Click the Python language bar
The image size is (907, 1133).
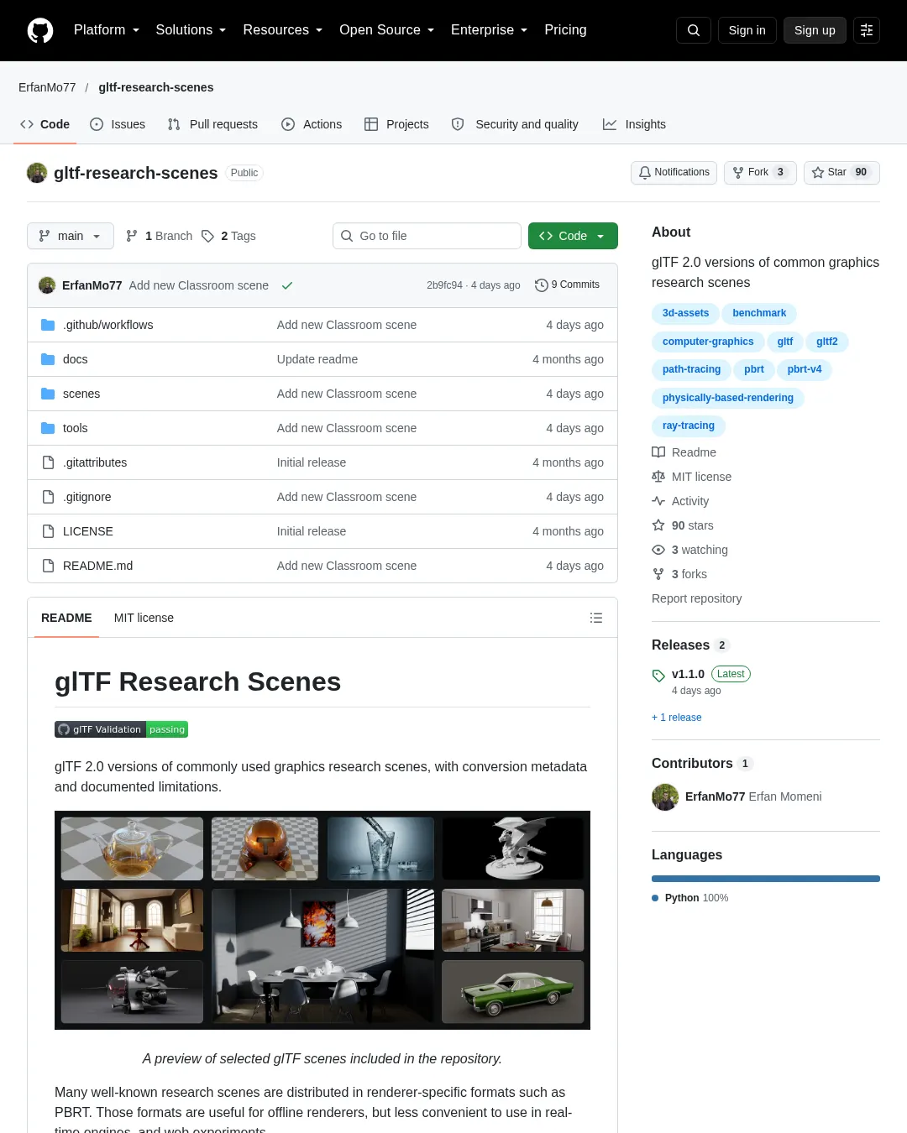pos(766,879)
